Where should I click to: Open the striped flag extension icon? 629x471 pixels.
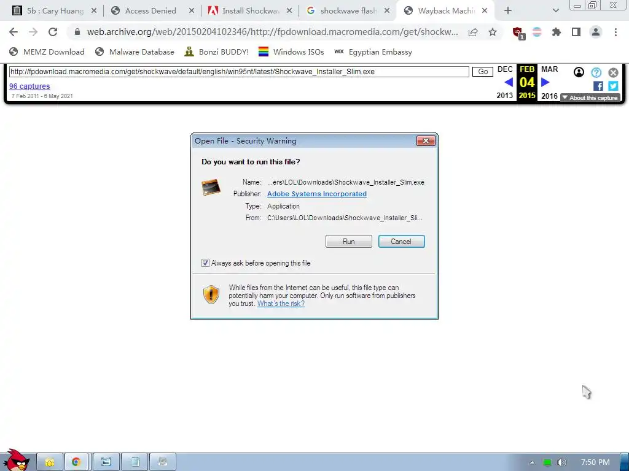pyautogui.click(x=537, y=32)
